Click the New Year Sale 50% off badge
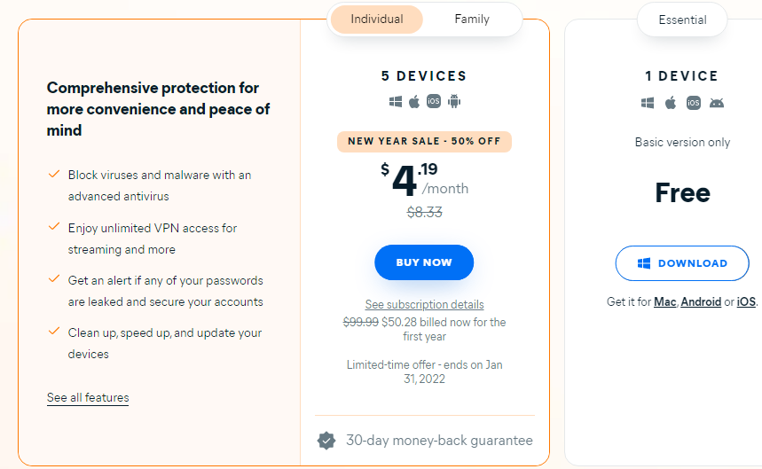 pyautogui.click(x=424, y=141)
